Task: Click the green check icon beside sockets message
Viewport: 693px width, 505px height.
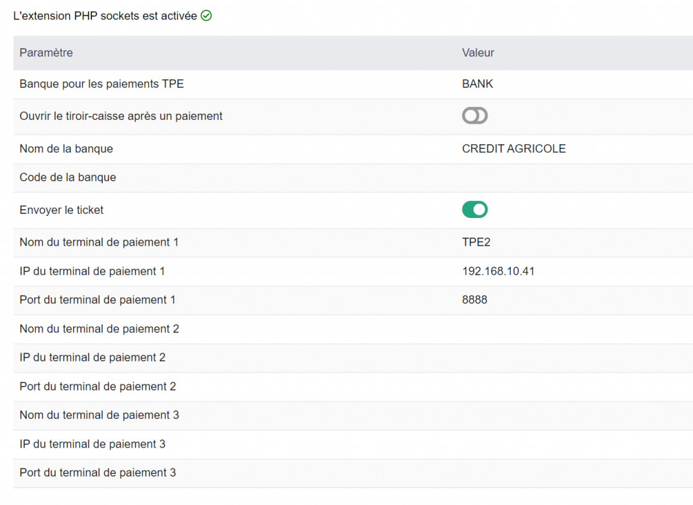Action: 206,16
